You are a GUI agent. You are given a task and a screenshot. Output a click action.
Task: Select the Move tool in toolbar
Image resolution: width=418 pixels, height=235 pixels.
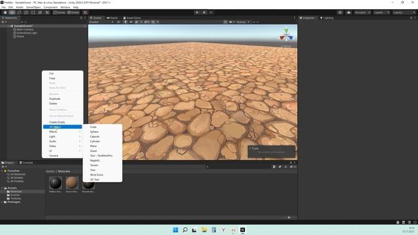[x=12, y=12]
